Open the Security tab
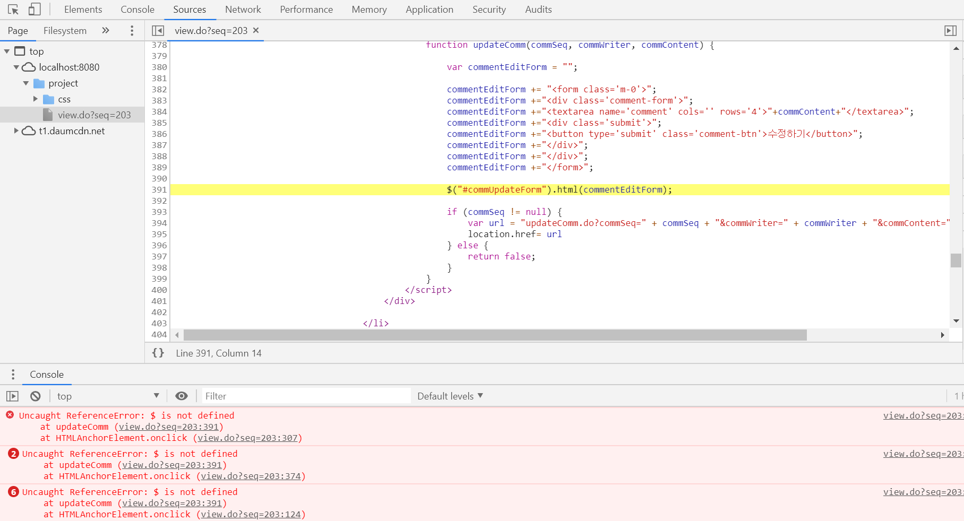The height and width of the screenshot is (521, 964). (x=489, y=10)
